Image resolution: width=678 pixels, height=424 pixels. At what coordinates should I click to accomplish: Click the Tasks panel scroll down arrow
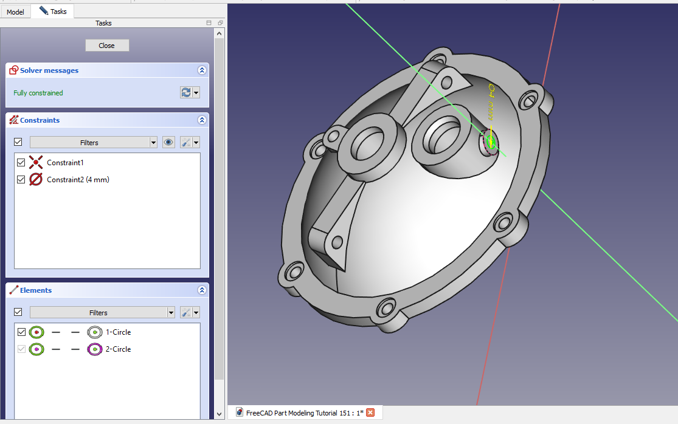pyautogui.click(x=220, y=414)
